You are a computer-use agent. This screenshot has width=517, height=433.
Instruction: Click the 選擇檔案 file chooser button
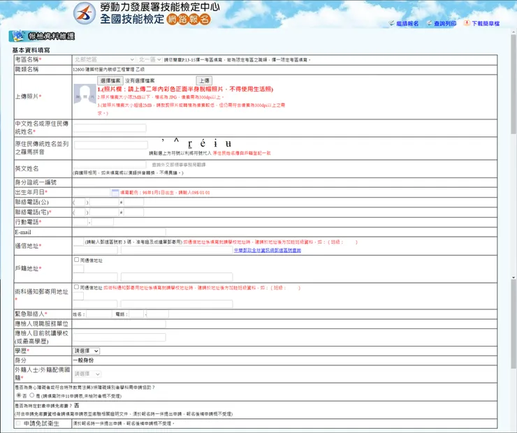click(110, 80)
